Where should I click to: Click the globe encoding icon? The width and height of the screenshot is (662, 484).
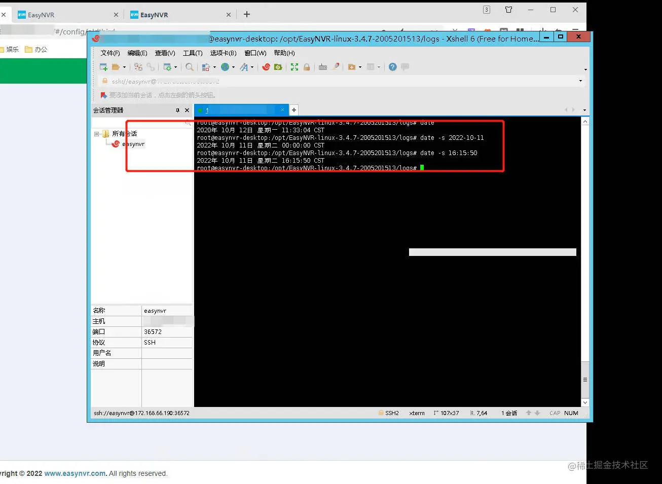pos(225,67)
